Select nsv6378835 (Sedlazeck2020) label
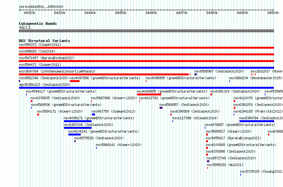This screenshot has width=283, height=187. pyautogui.click(x=55, y=98)
